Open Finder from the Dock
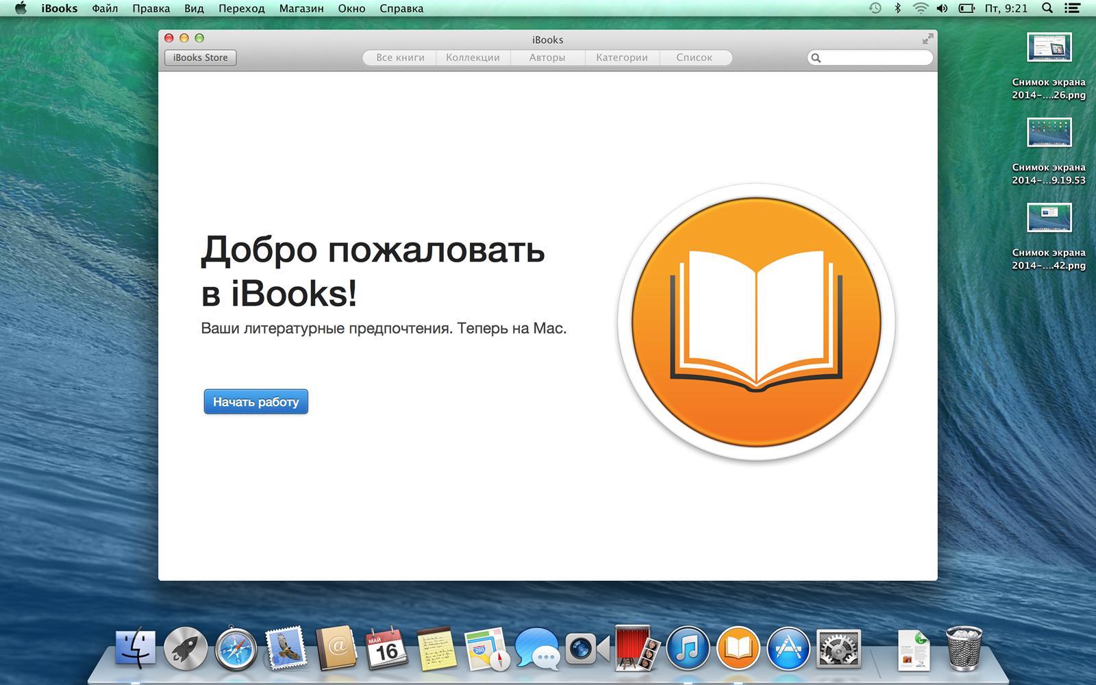The width and height of the screenshot is (1096, 685). [x=136, y=649]
